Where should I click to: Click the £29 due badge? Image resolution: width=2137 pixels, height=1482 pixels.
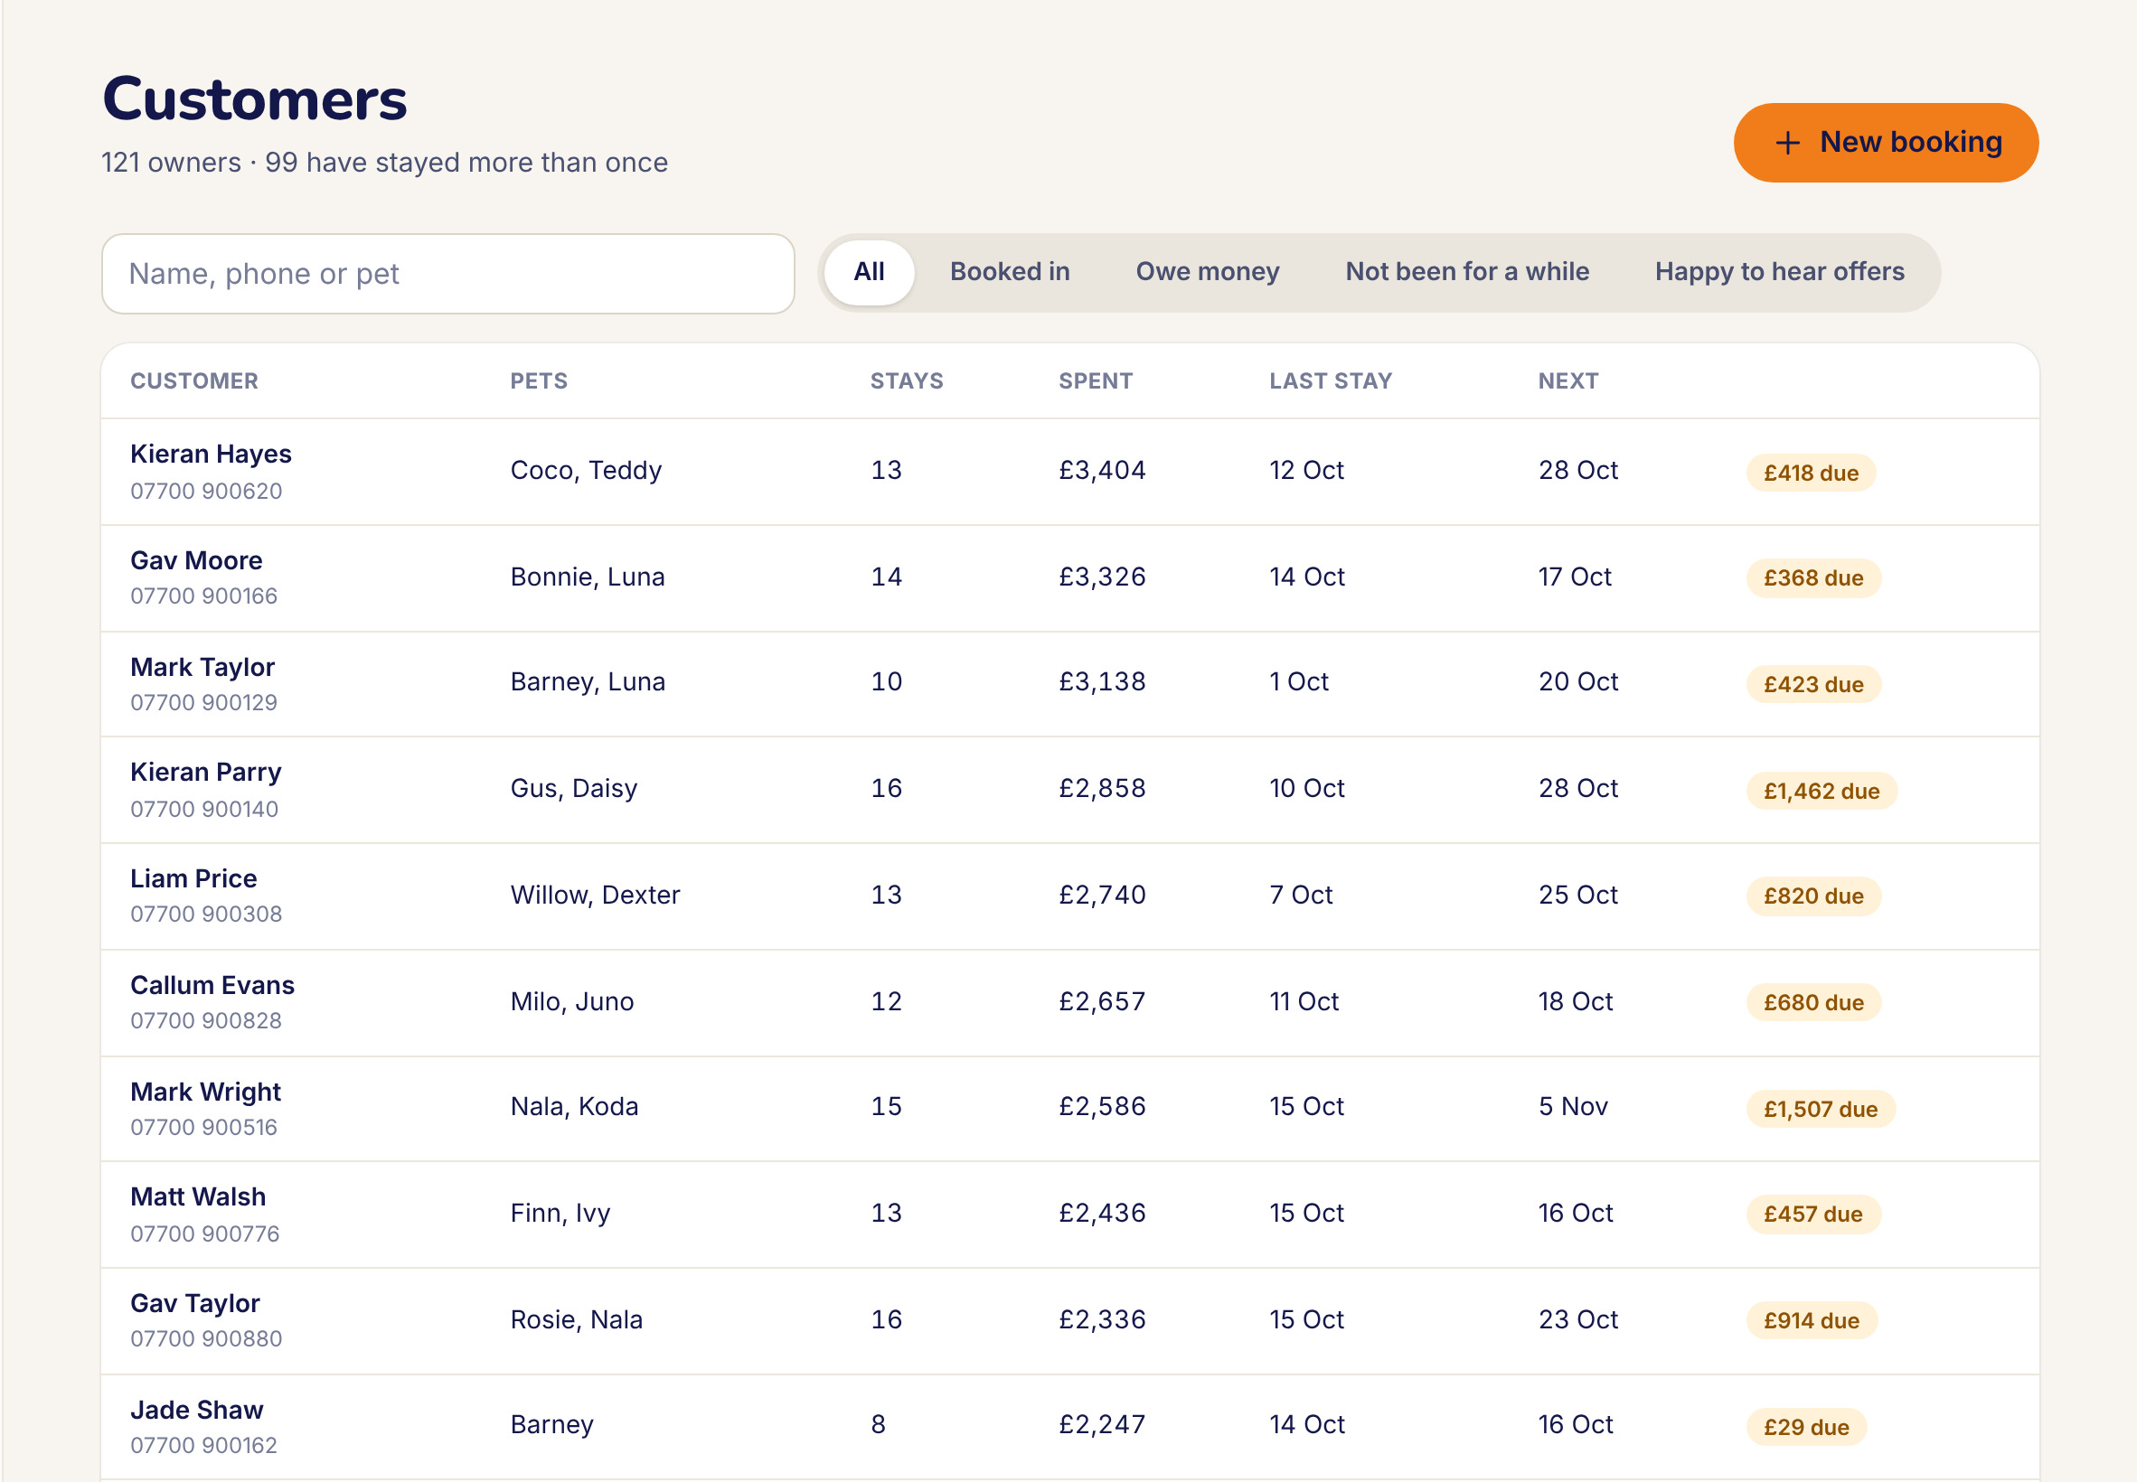tap(1805, 1428)
